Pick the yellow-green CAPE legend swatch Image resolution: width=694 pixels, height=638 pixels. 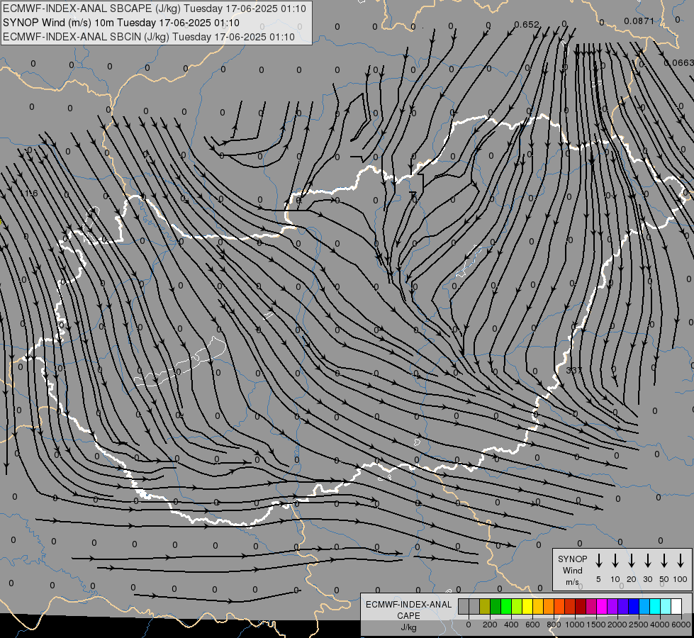(517, 606)
